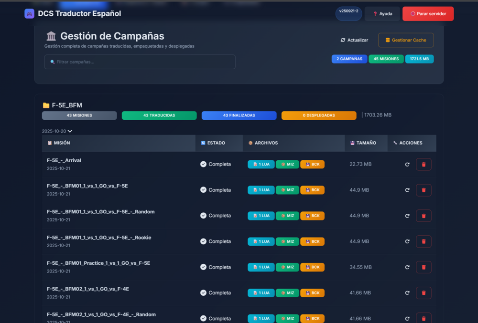Select the 0 DESPLEGADAS pill
This screenshot has height=323, width=478.
(x=319, y=115)
